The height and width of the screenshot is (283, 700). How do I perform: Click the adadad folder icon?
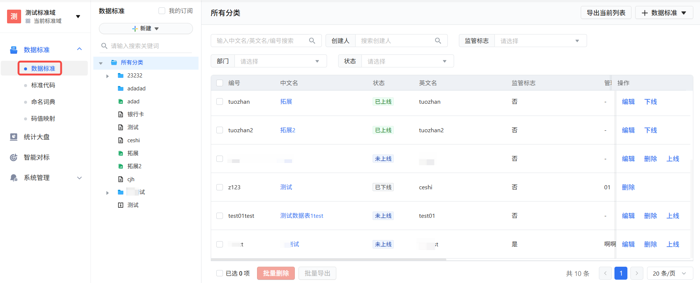pyautogui.click(x=120, y=89)
